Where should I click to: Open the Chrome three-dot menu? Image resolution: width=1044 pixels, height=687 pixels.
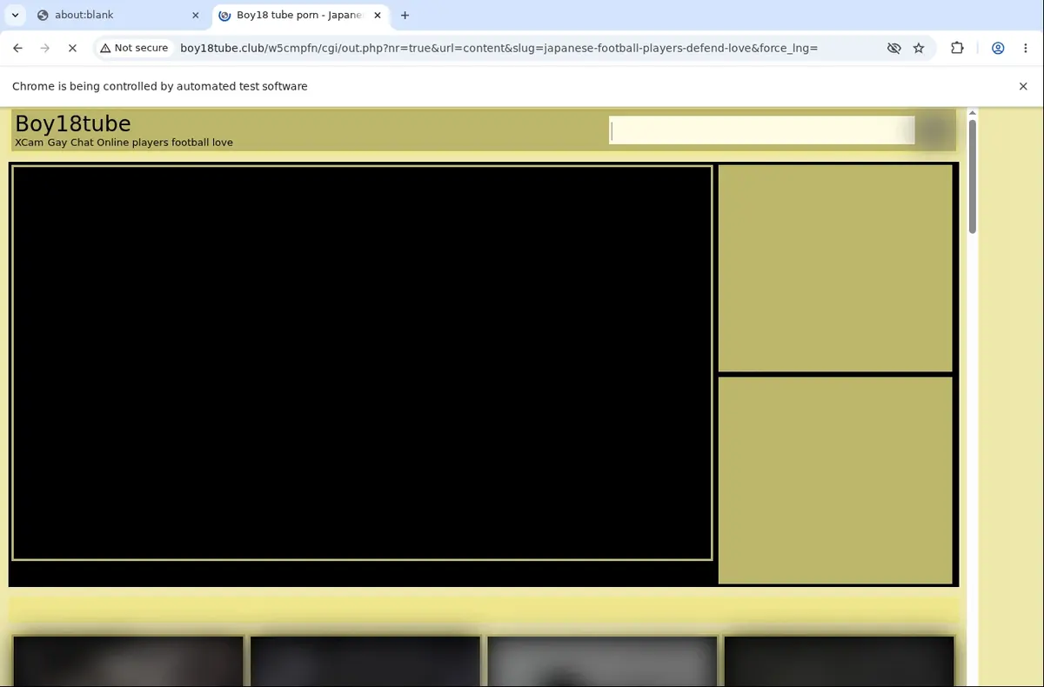coord(1026,48)
